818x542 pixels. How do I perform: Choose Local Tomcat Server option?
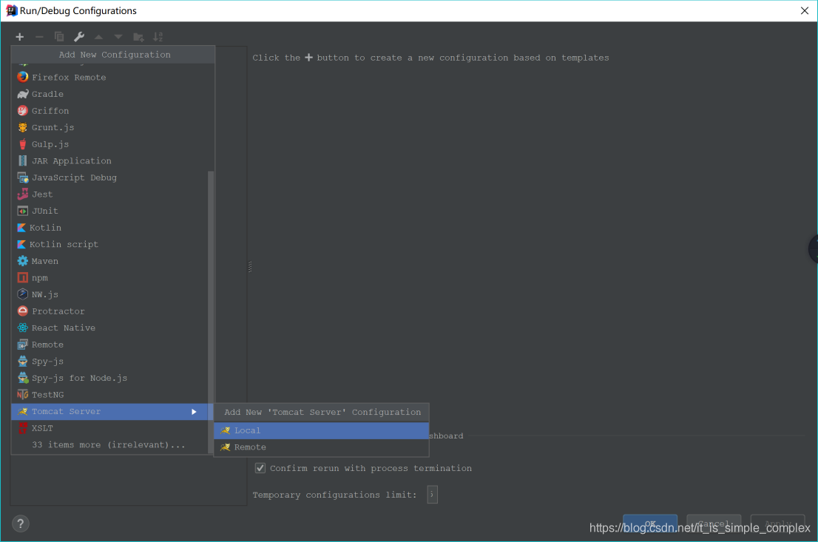(321, 430)
